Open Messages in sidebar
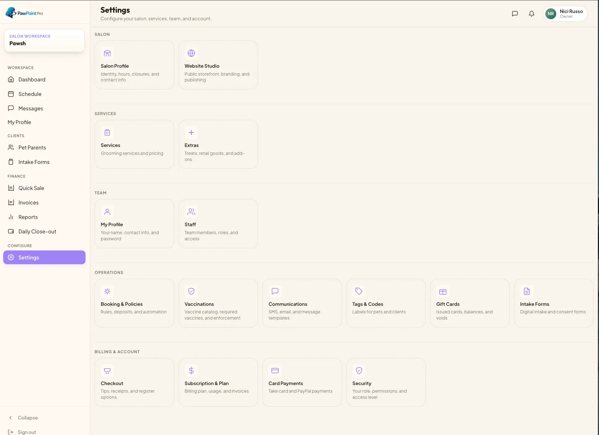 [44, 109]
